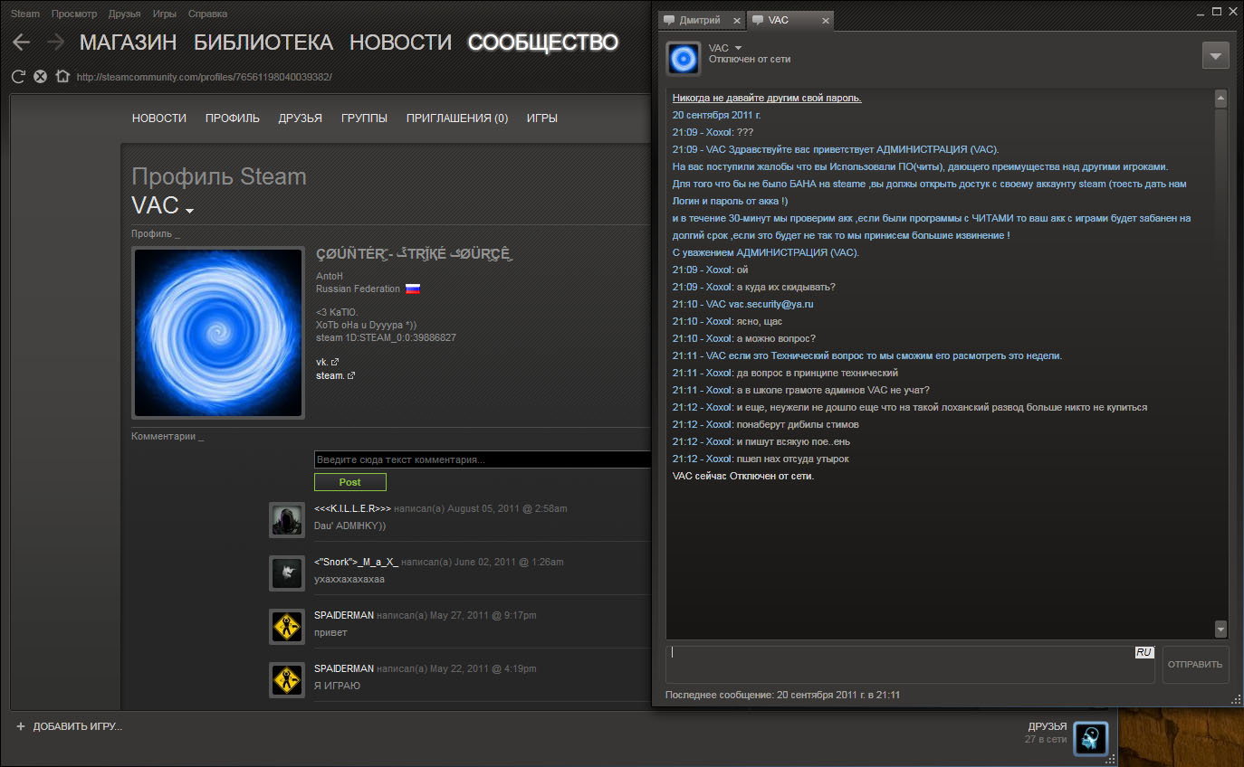Expand VAC name dropdown in chat header
The width and height of the screenshot is (1244, 767).
click(x=738, y=48)
